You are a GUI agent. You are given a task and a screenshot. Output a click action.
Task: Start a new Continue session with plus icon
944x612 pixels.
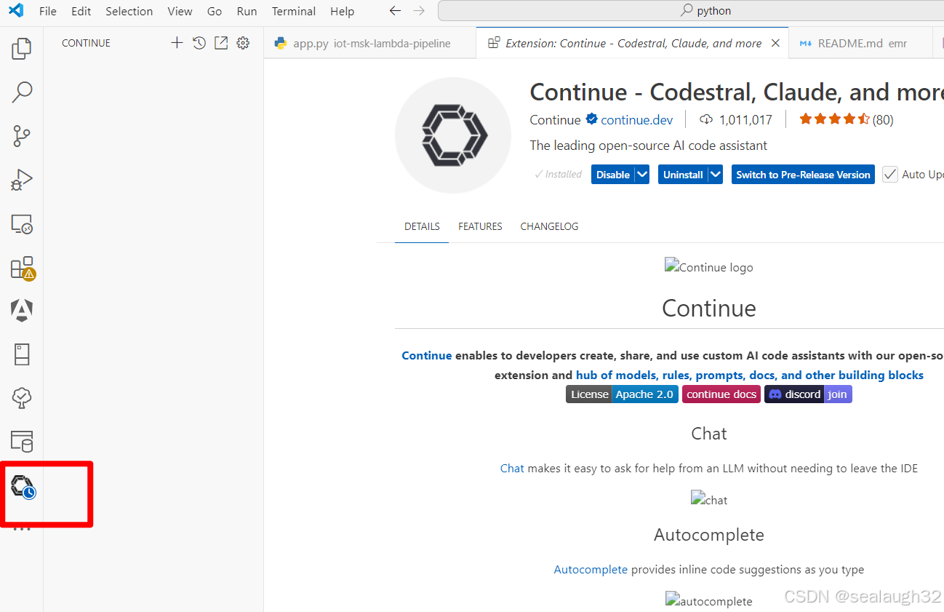(x=177, y=43)
